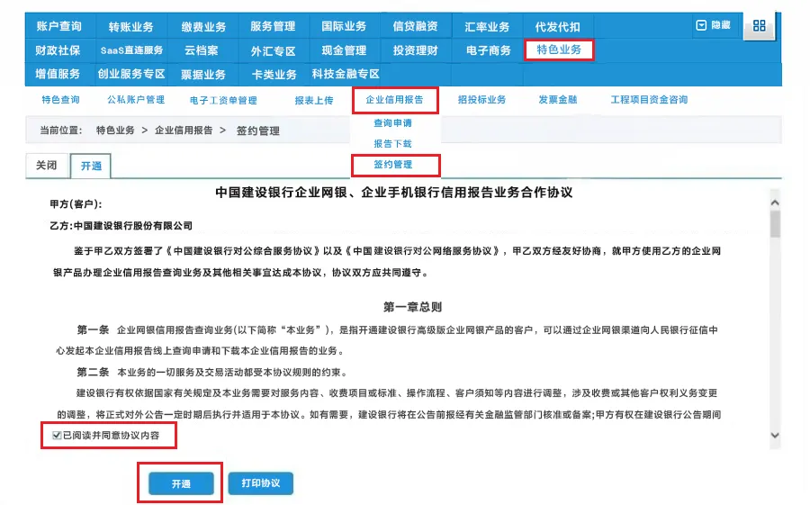Image resolution: width=810 pixels, height=505 pixels.
Task: Go to 工程项目资金咨询 submenu
Action: (649, 100)
